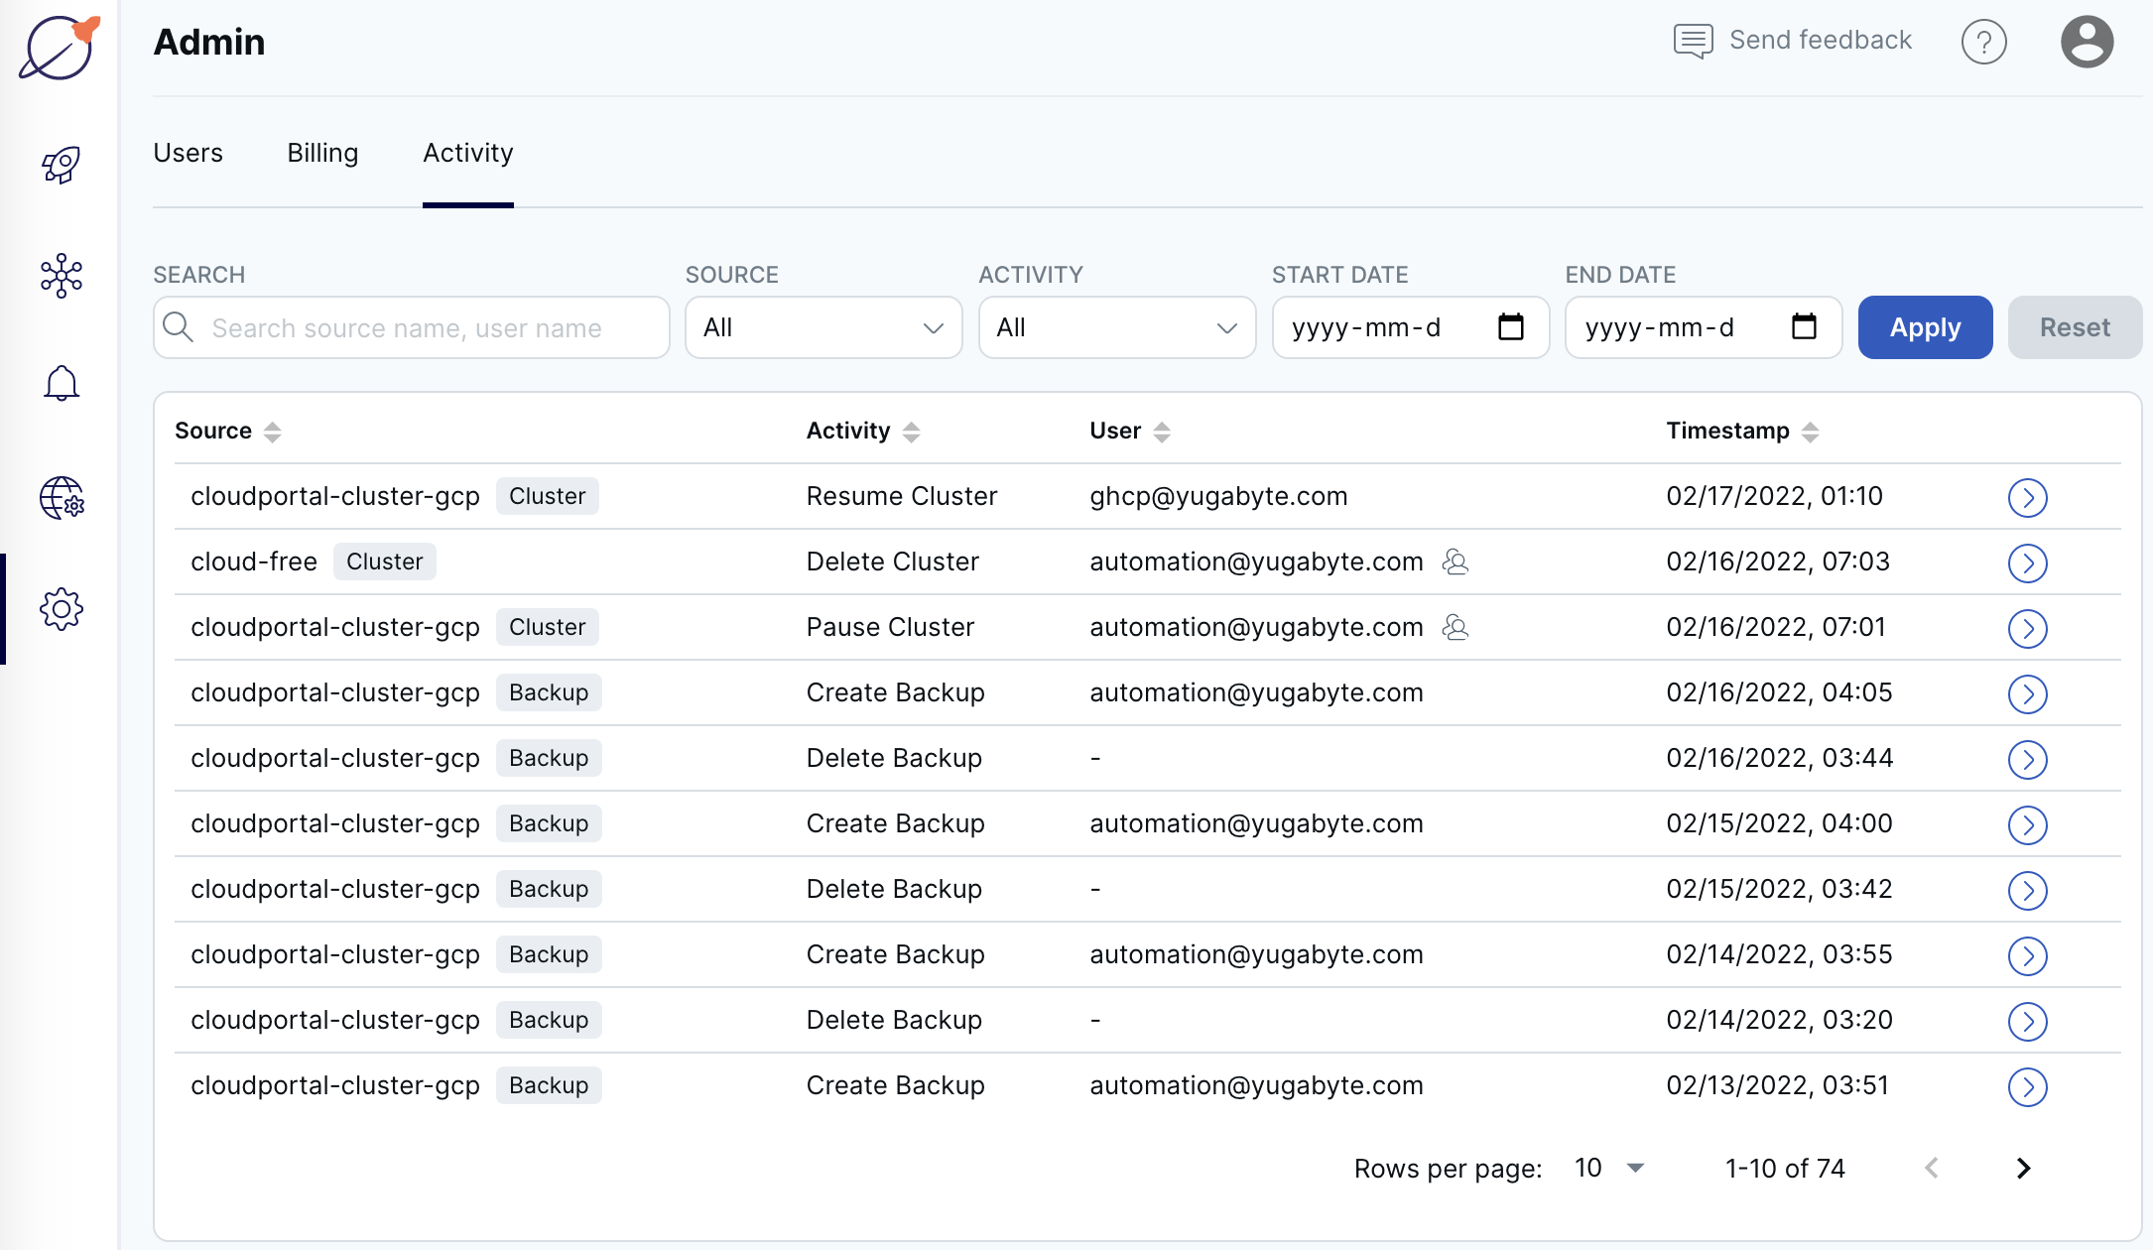Toggle sorting on the User column

coord(1163,431)
